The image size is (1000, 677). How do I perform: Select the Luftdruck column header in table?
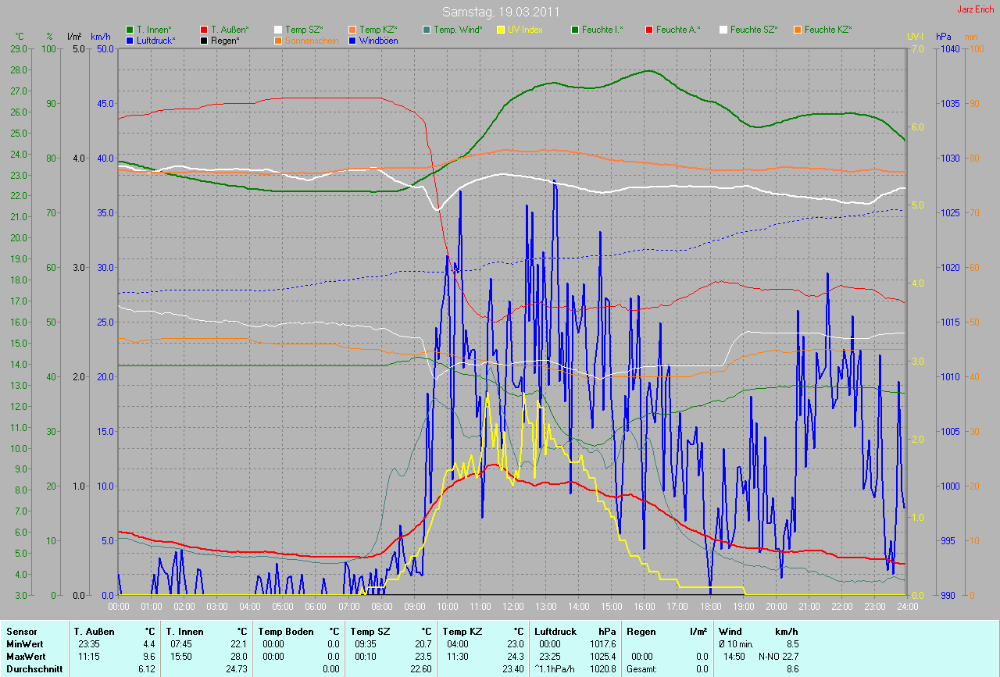coord(555,631)
